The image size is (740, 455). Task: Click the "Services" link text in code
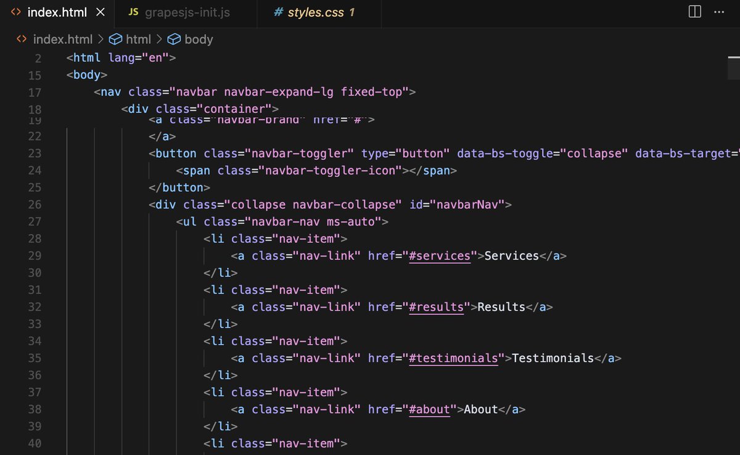512,255
